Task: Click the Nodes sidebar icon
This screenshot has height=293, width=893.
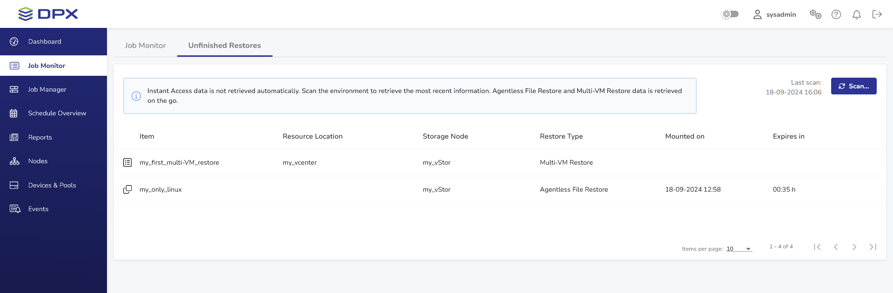Action: click(14, 161)
